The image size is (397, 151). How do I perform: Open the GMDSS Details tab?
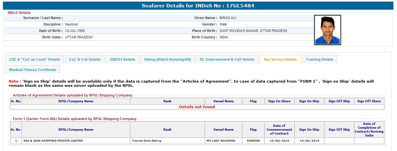pos(122,59)
